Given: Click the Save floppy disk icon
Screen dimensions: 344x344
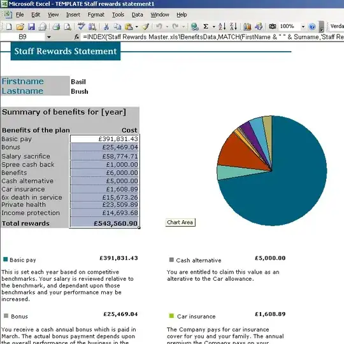Looking at the screenshot, I should [x=31, y=27].
